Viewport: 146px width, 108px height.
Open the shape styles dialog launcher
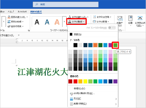point(29,30)
